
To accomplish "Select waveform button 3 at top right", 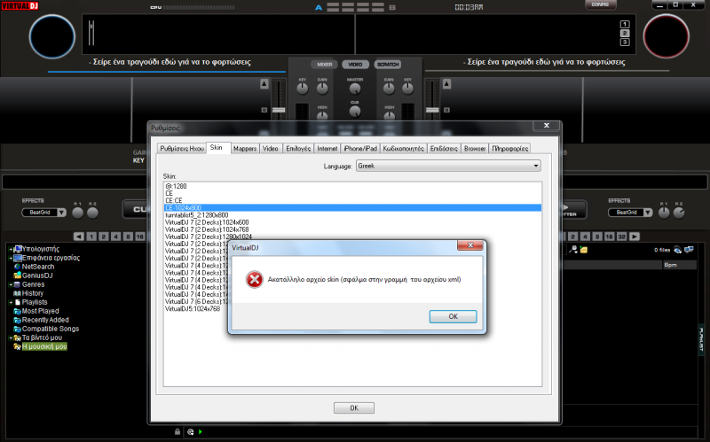I will [625, 42].
